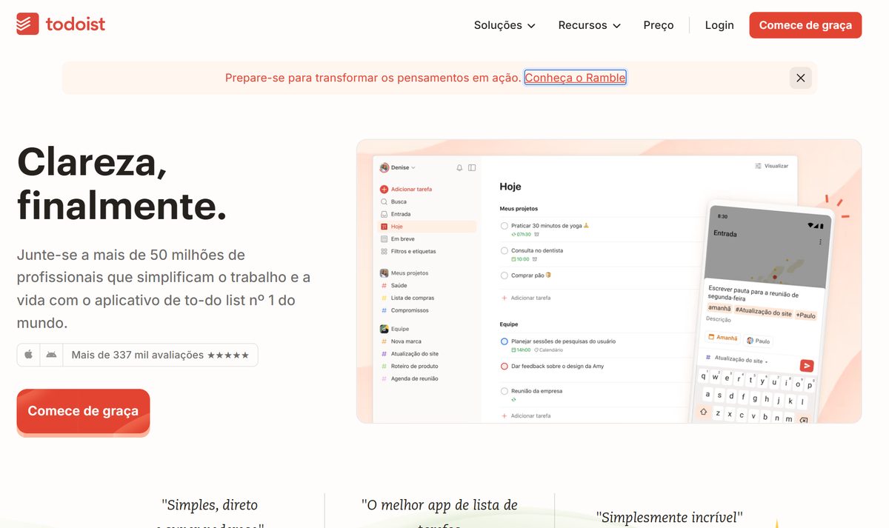Screen dimensions: 889x528
Task: Click the hash icon beside Lista de compras
Action: [x=384, y=298]
